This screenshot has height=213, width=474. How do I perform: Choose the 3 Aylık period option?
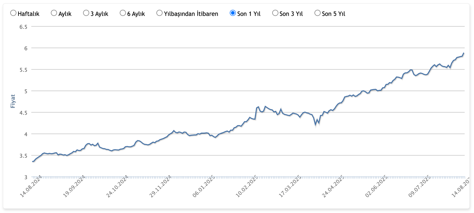click(x=86, y=13)
